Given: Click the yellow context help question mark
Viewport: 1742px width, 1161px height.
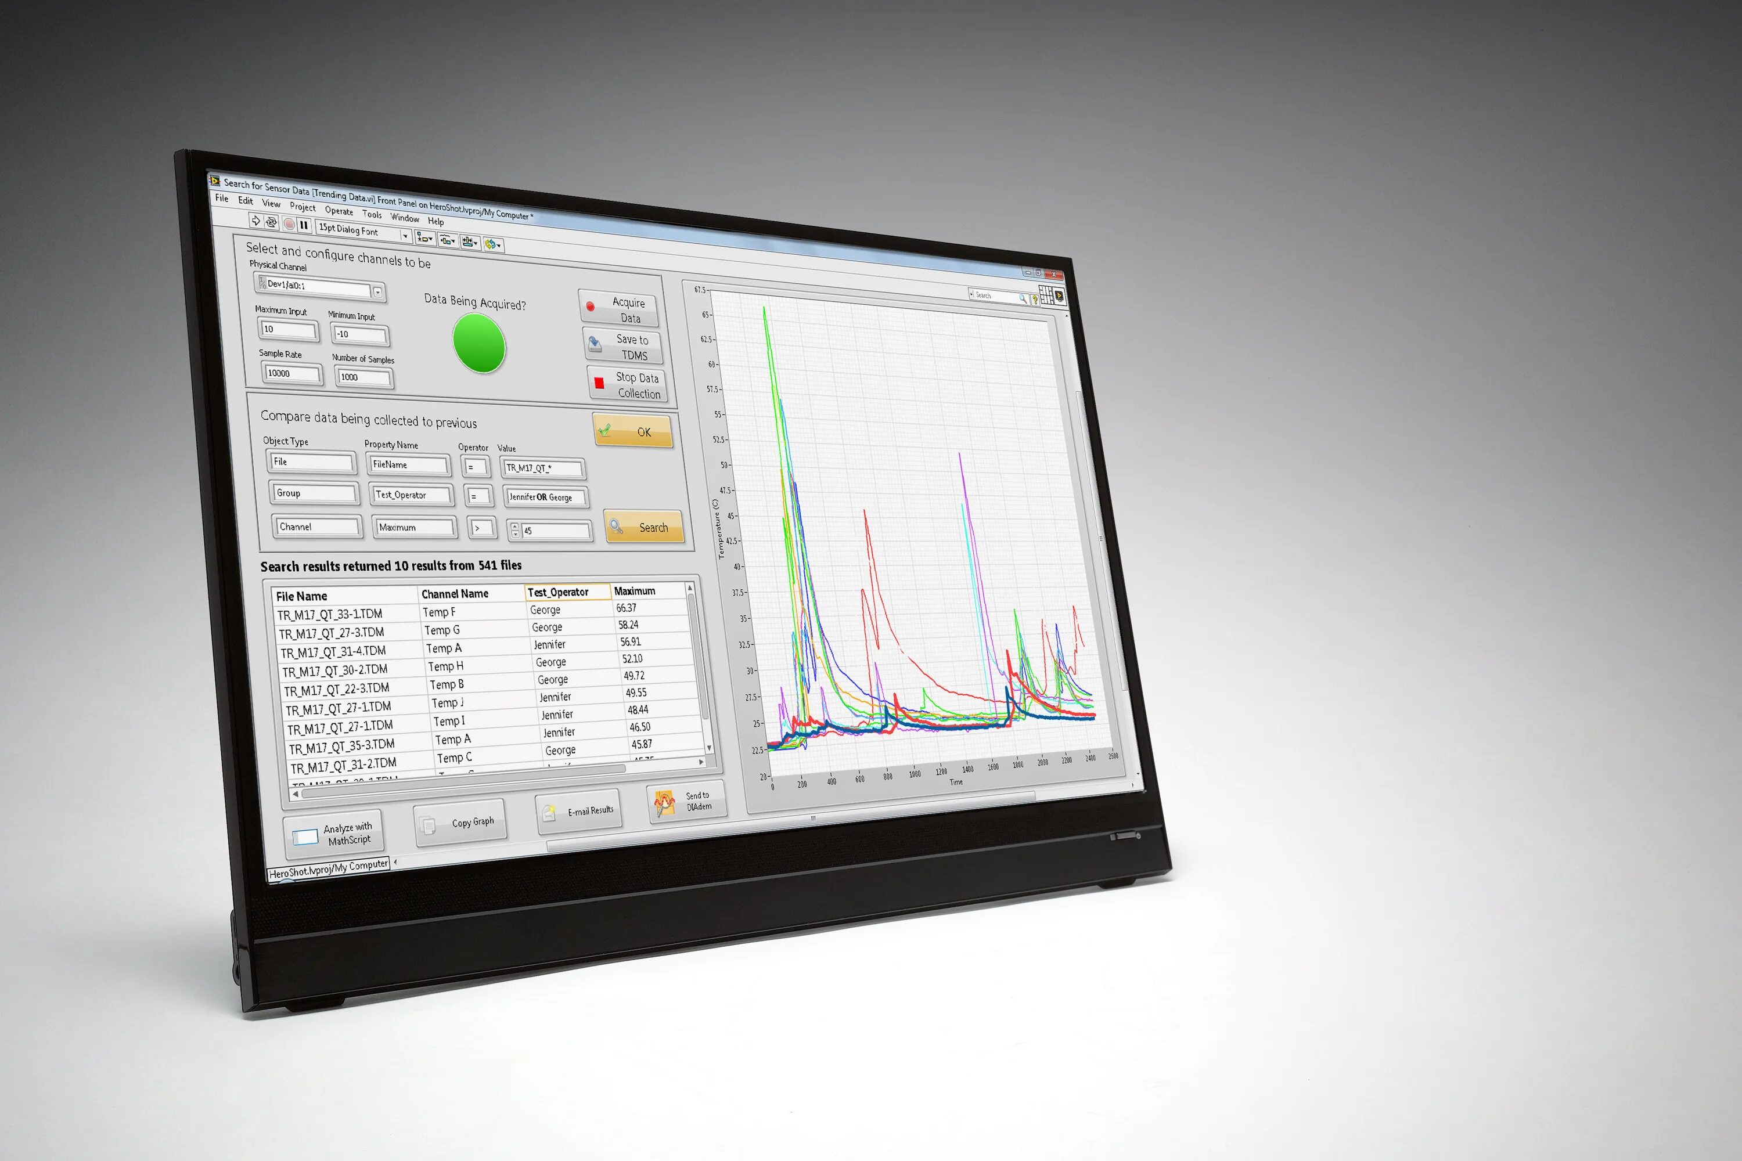Looking at the screenshot, I should pyautogui.click(x=1035, y=300).
